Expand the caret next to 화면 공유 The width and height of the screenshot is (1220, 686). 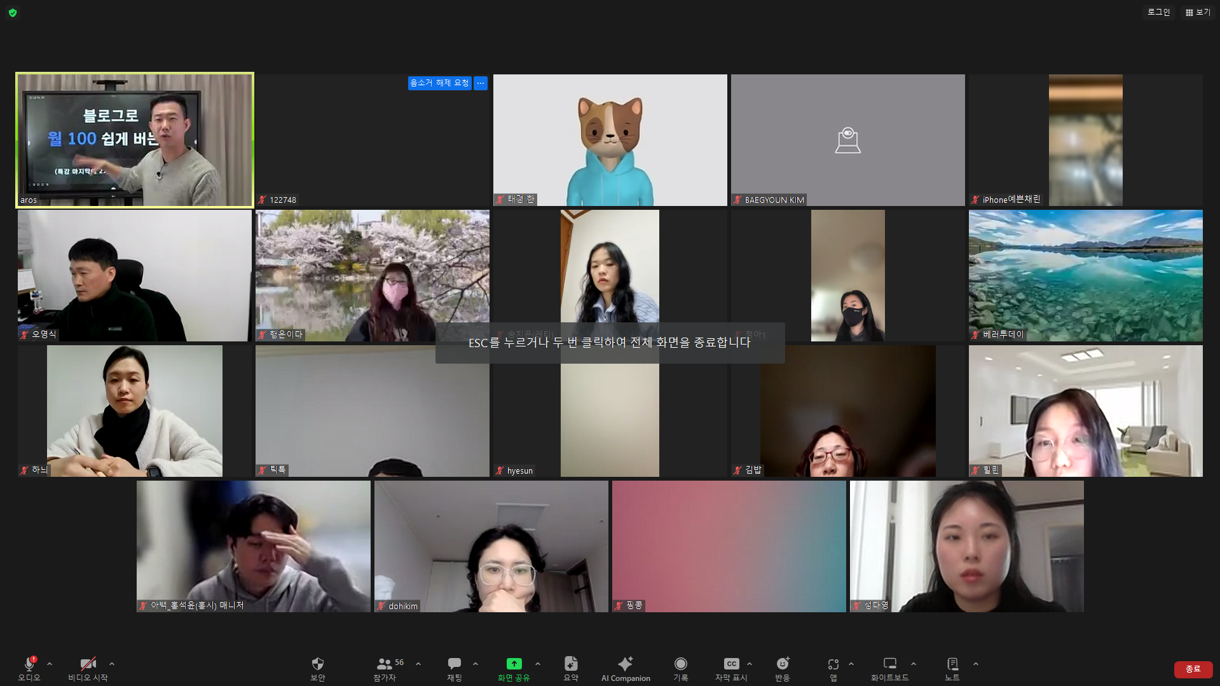[538, 664]
